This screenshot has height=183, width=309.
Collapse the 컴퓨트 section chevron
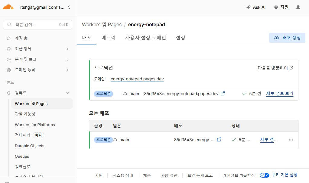67,93
